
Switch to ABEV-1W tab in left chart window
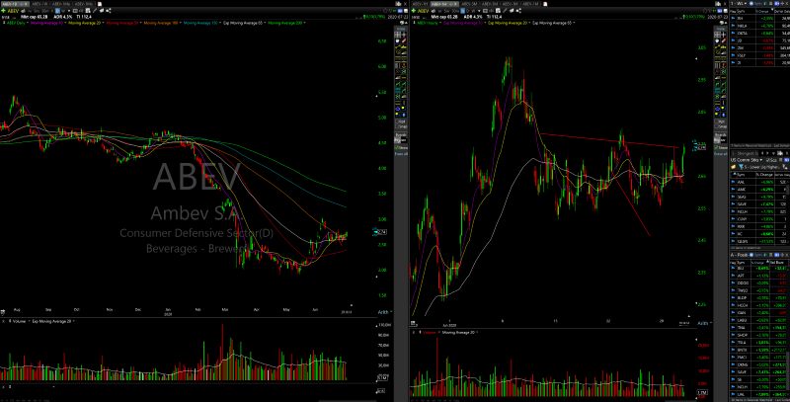(x=39, y=4)
